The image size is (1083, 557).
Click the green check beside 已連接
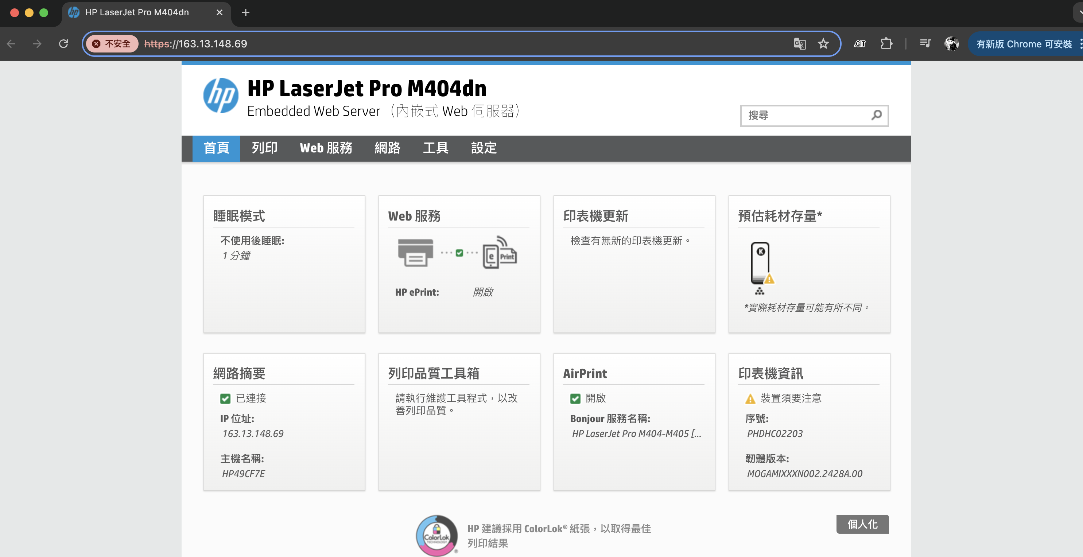[x=225, y=398]
